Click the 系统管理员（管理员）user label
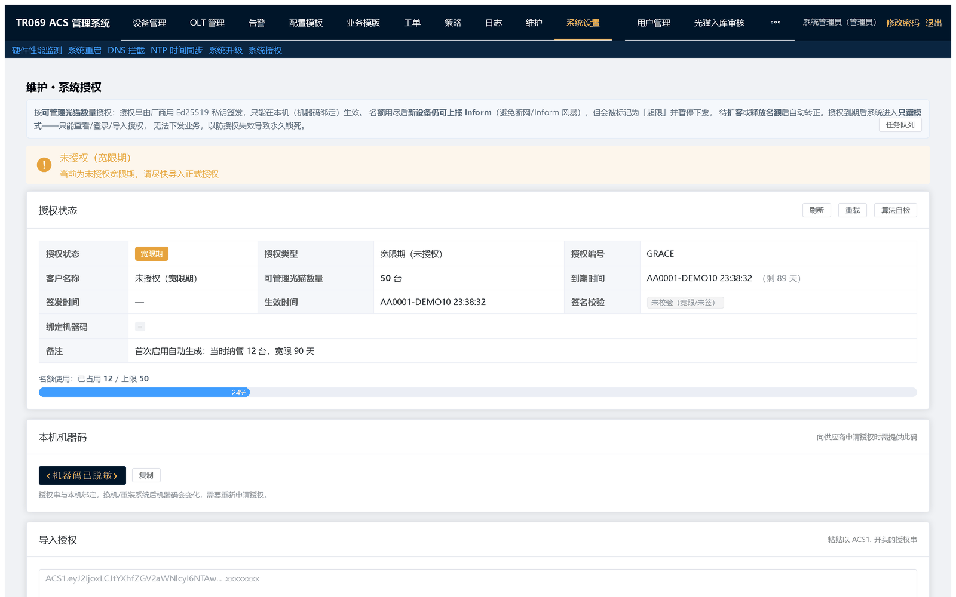 [839, 23]
